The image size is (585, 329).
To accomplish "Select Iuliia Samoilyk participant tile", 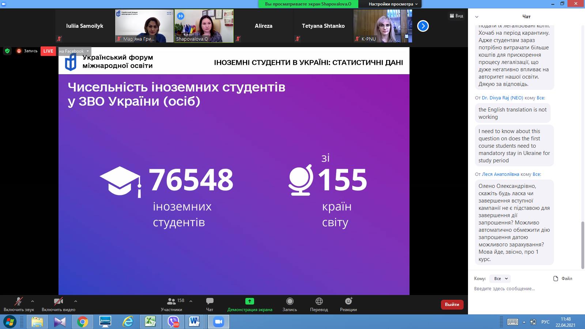I will point(84,26).
